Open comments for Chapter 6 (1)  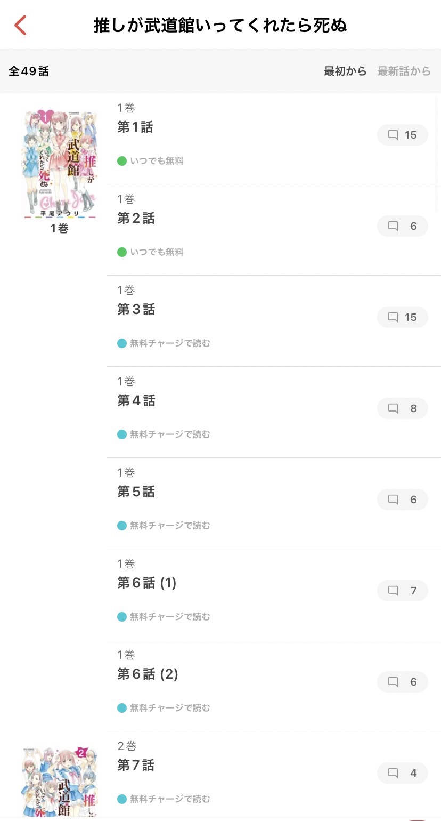(x=402, y=591)
